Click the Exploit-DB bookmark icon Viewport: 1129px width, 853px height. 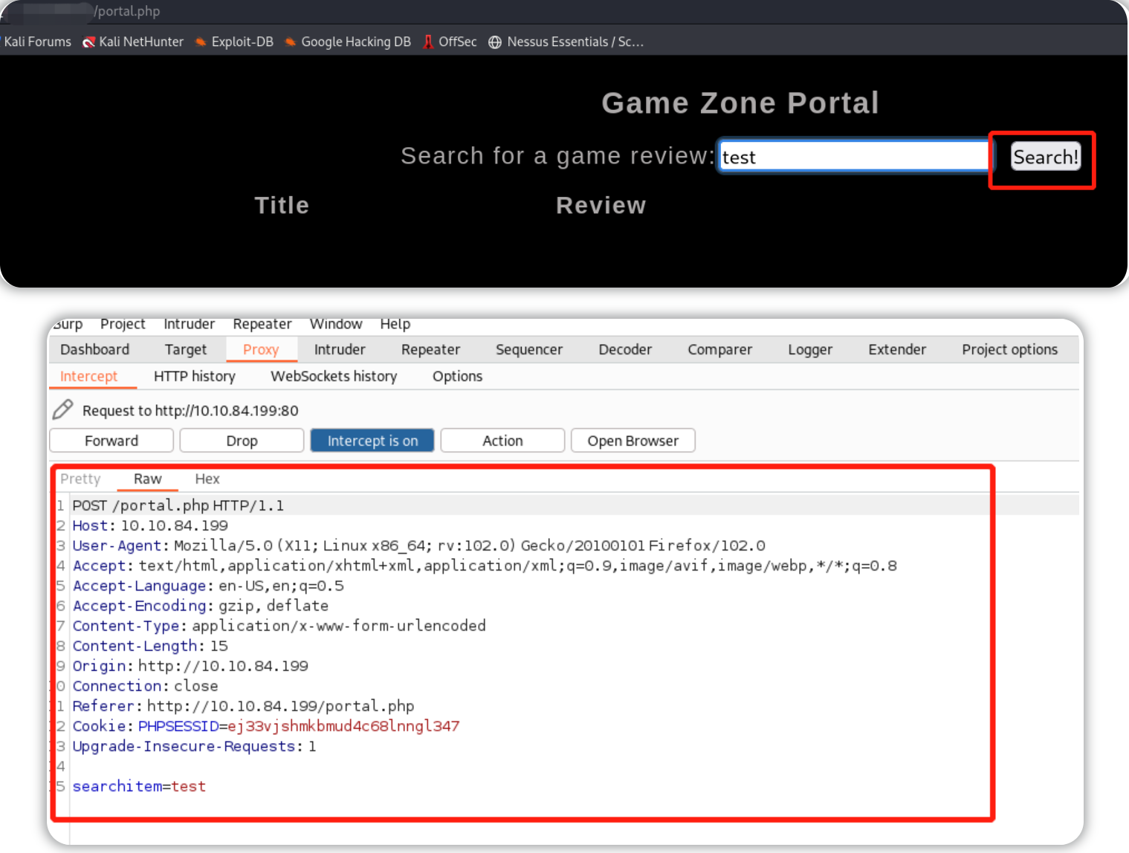coord(201,42)
